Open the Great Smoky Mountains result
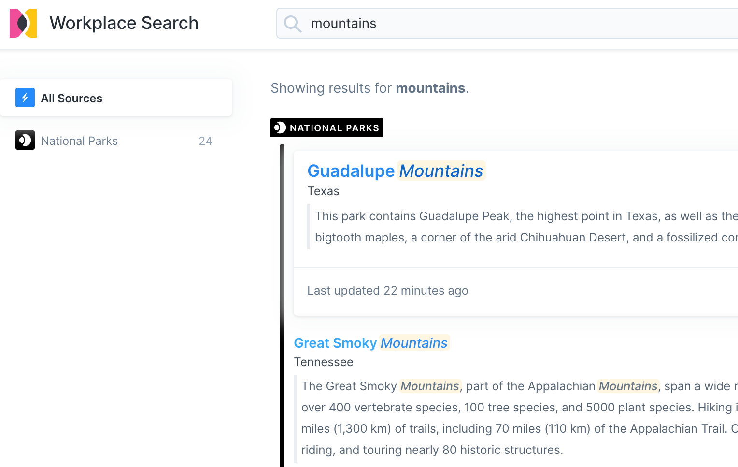The image size is (738, 467). tap(371, 343)
